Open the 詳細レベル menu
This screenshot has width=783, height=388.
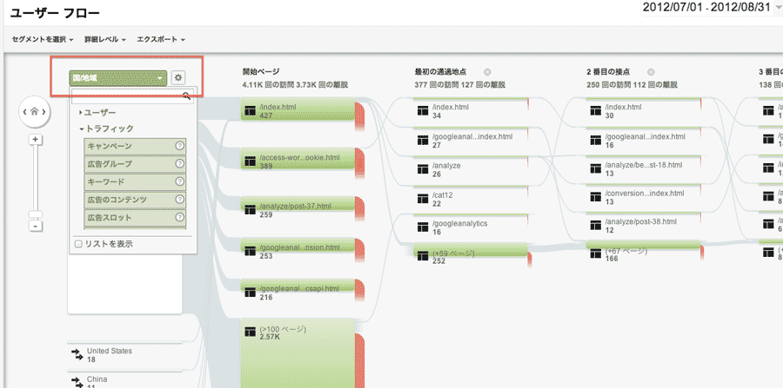pos(104,39)
